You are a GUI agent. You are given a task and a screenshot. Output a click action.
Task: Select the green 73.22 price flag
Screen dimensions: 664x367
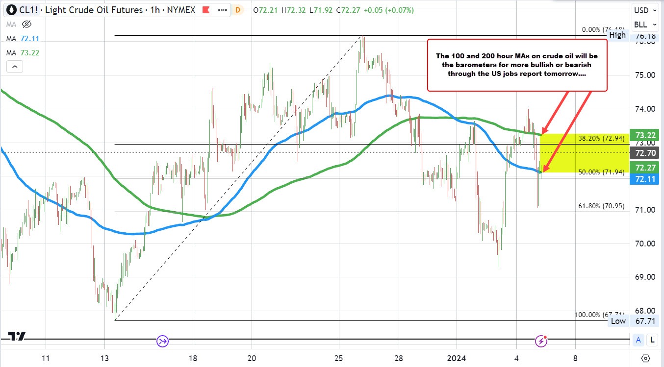(x=644, y=135)
